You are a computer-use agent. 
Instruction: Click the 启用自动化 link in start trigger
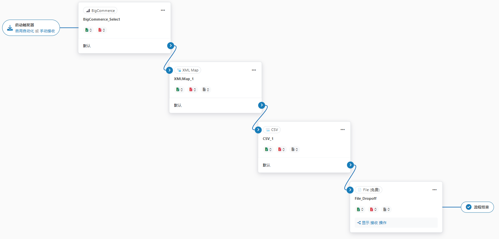[x=25, y=31]
